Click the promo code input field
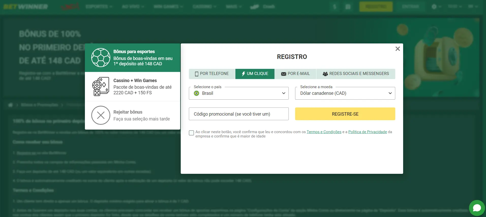This screenshot has height=217, width=486. [239, 114]
